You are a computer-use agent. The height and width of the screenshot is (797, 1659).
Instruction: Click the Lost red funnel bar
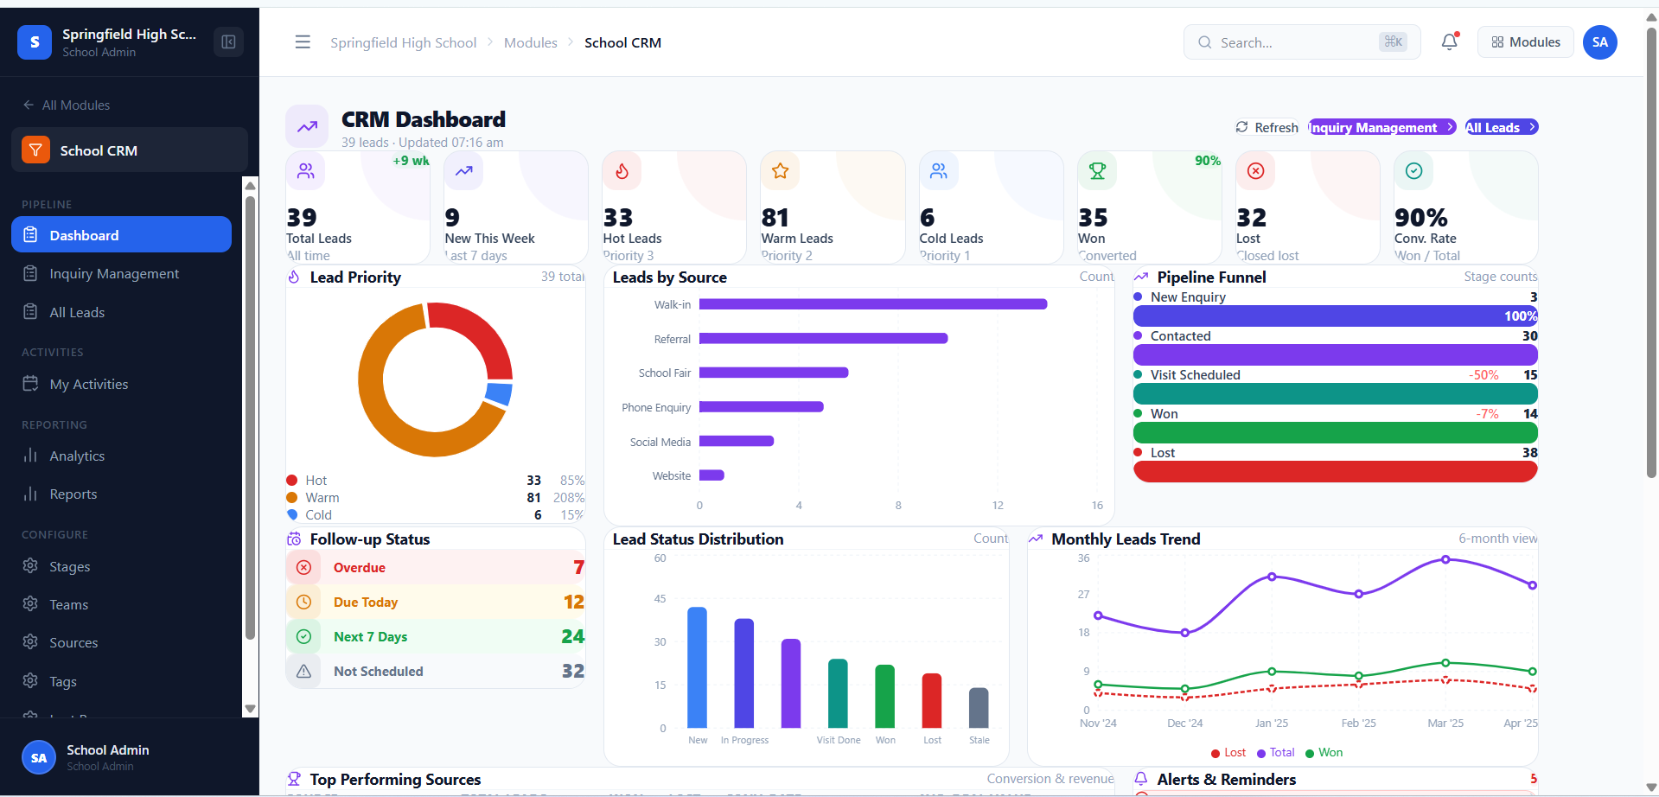point(1336,471)
